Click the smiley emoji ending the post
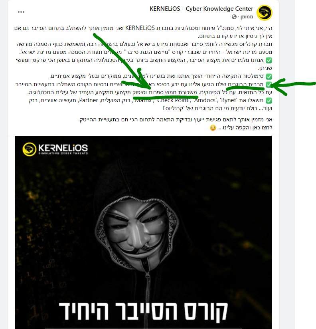This screenshot has height=329, width=316. coord(213,128)
